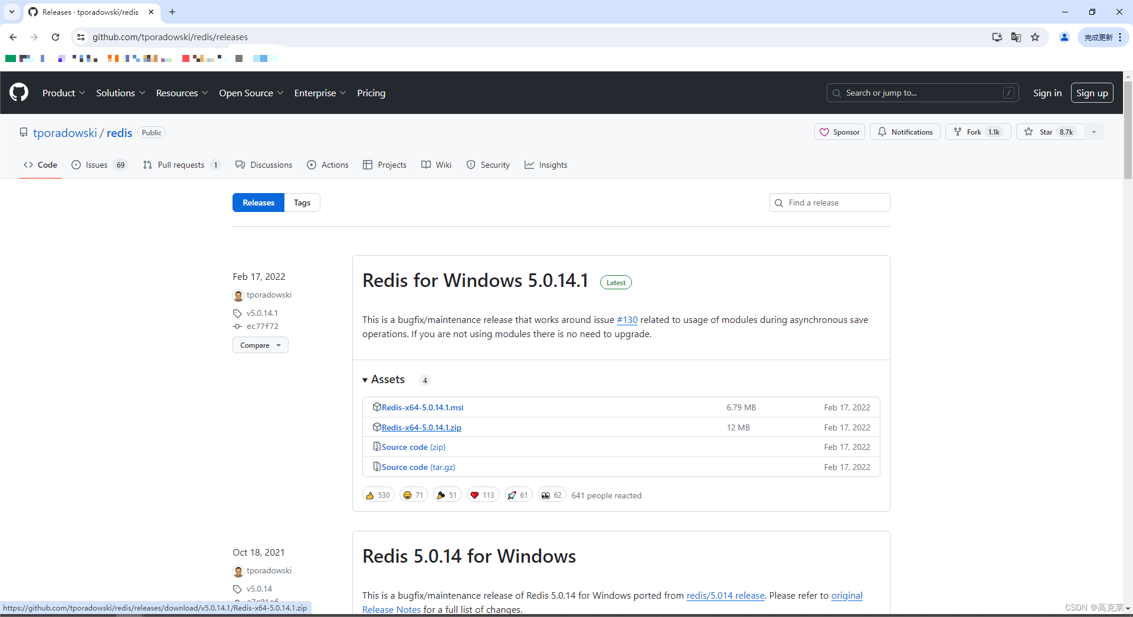Open the Security tab
The image size is (1133, 617).
click(488, 165)
